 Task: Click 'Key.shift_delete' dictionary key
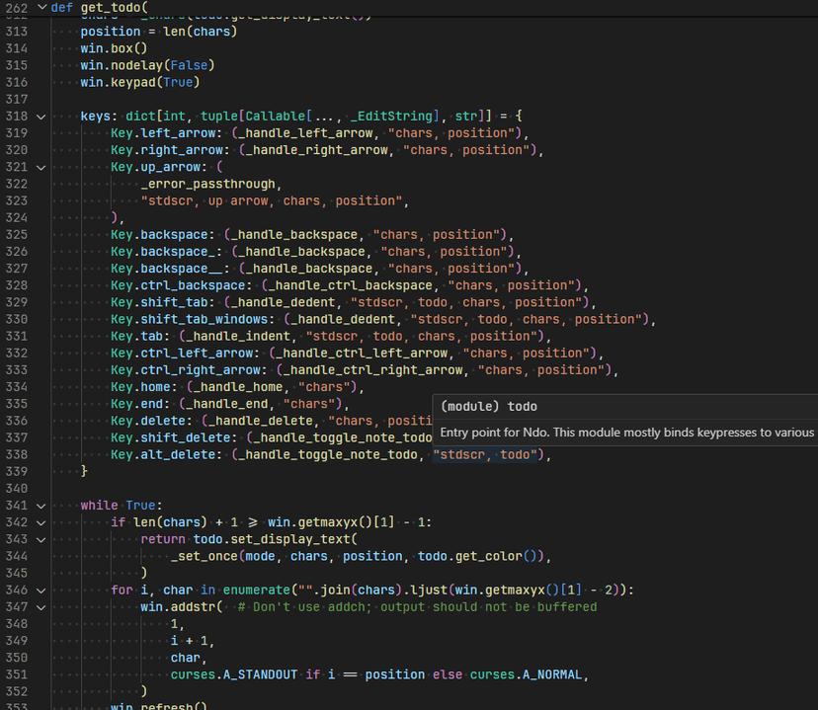(x=170, y=437)
